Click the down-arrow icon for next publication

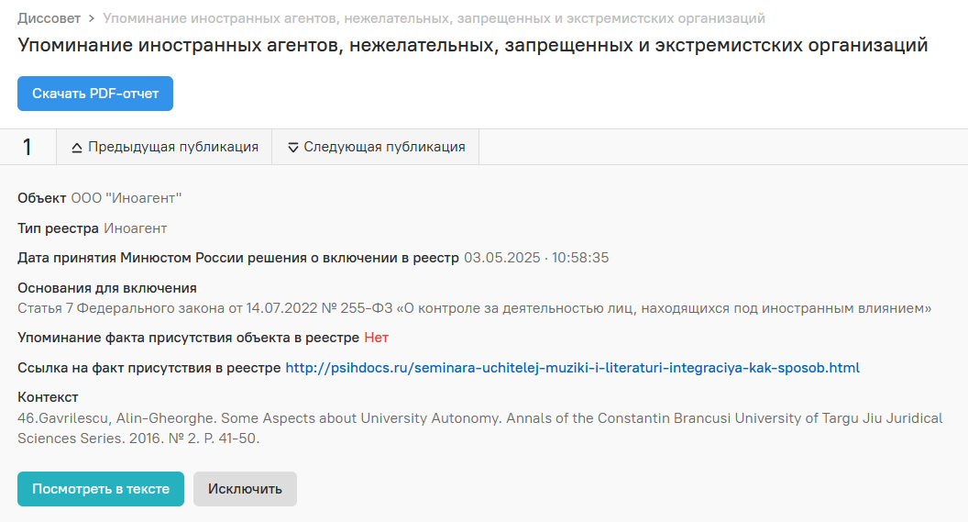(293, 148)
